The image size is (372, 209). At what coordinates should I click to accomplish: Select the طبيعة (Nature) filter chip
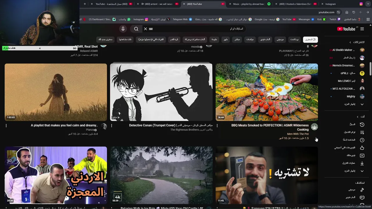214,39
